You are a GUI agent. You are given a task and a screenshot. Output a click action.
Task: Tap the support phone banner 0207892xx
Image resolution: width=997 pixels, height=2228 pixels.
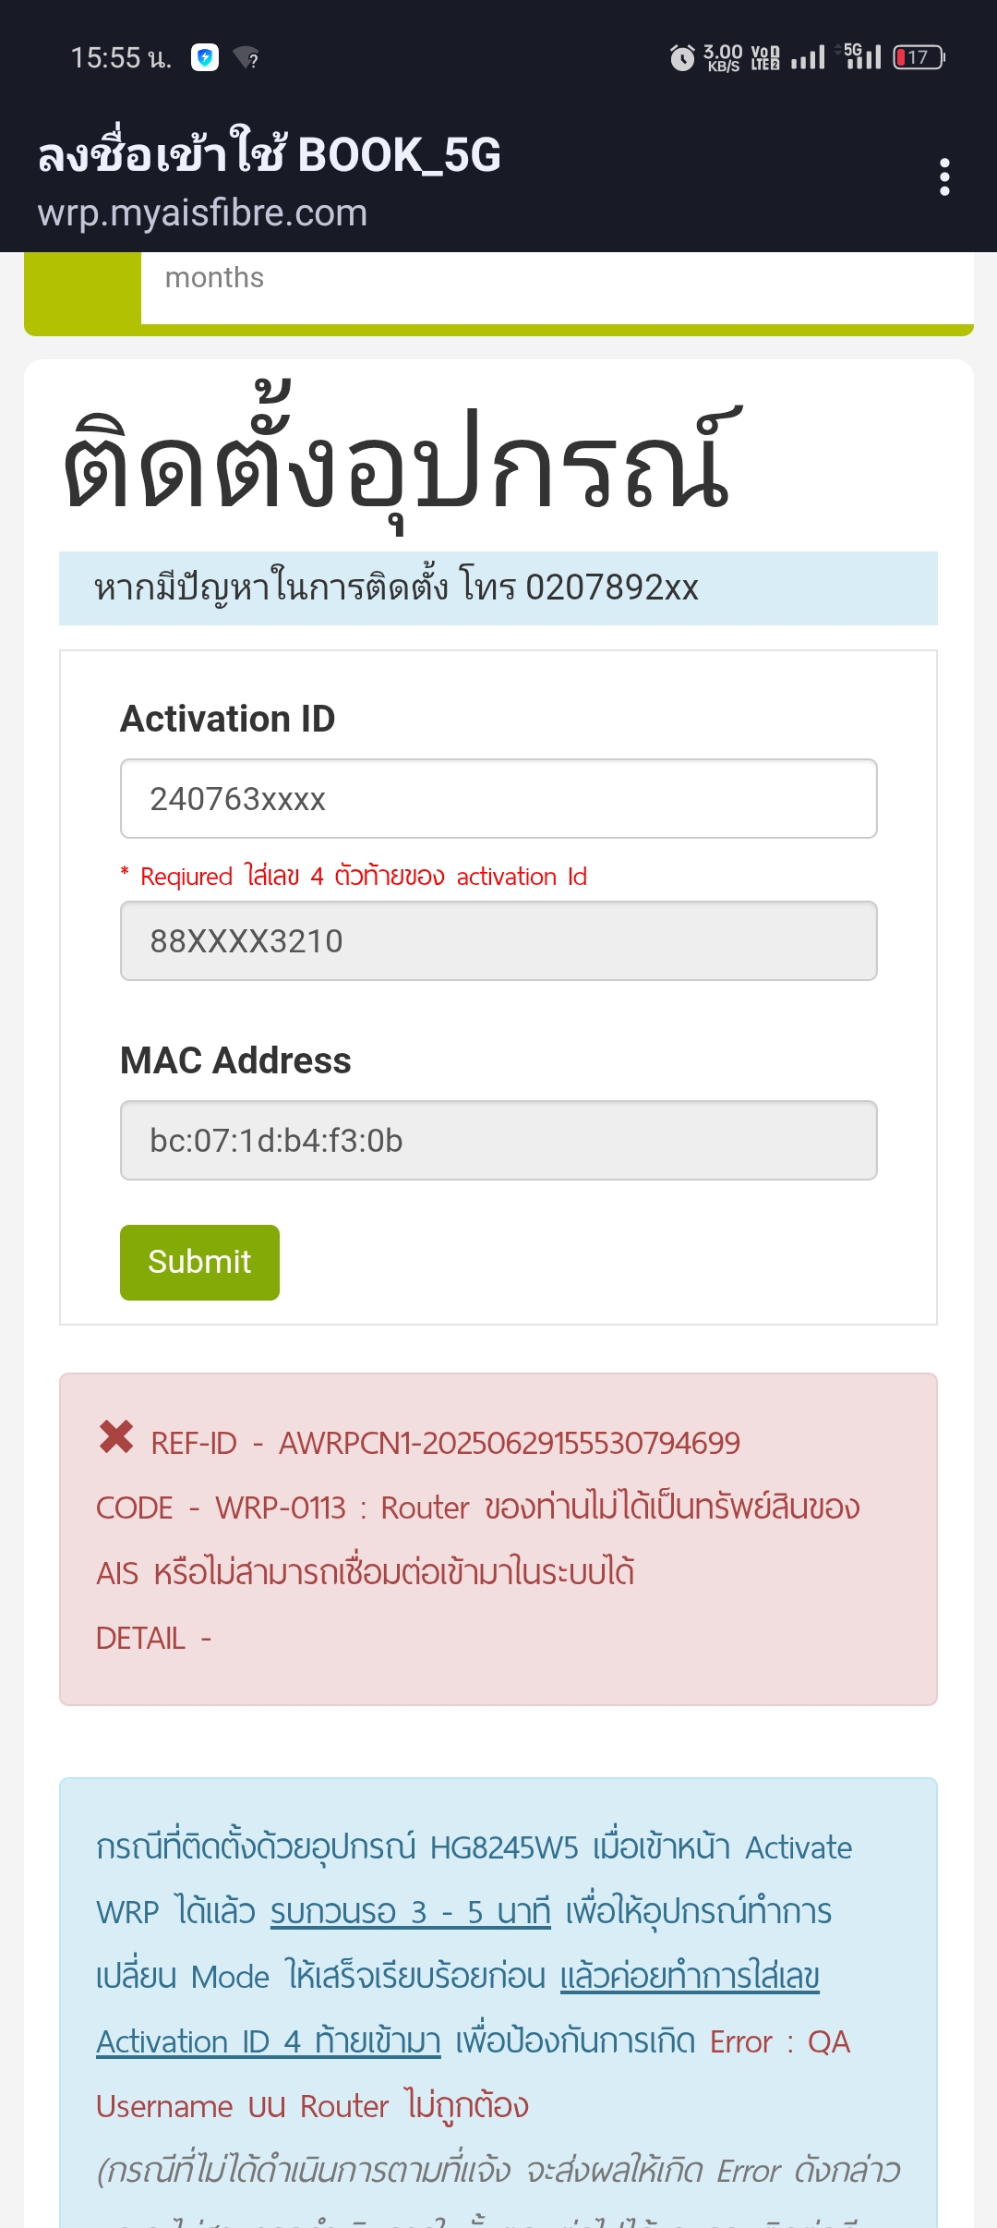click(x=498, y=588)
